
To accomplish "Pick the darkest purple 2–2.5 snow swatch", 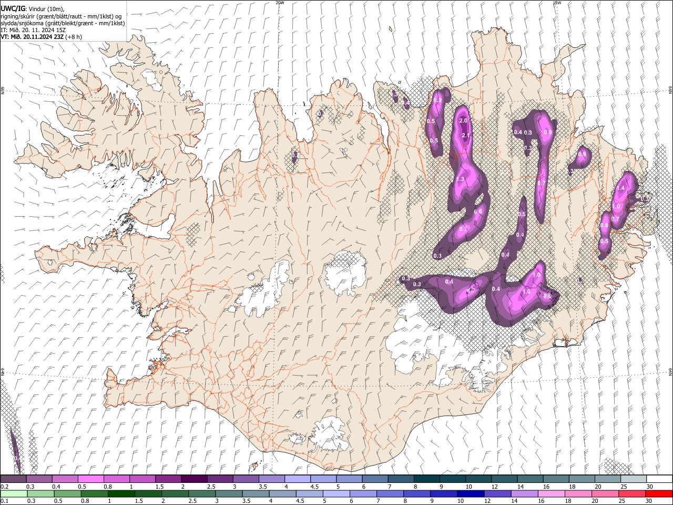I will [194, 479].
